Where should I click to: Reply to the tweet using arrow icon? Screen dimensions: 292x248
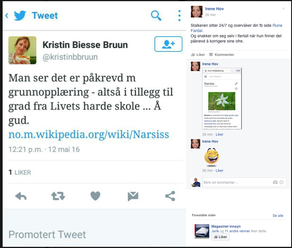pyautogui.click(x=21, y=196)
